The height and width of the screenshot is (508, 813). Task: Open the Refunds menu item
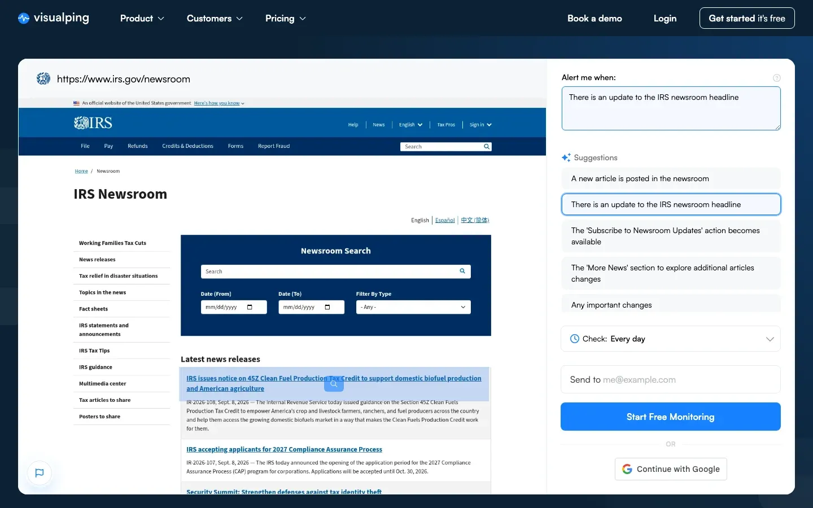point(138,146)
